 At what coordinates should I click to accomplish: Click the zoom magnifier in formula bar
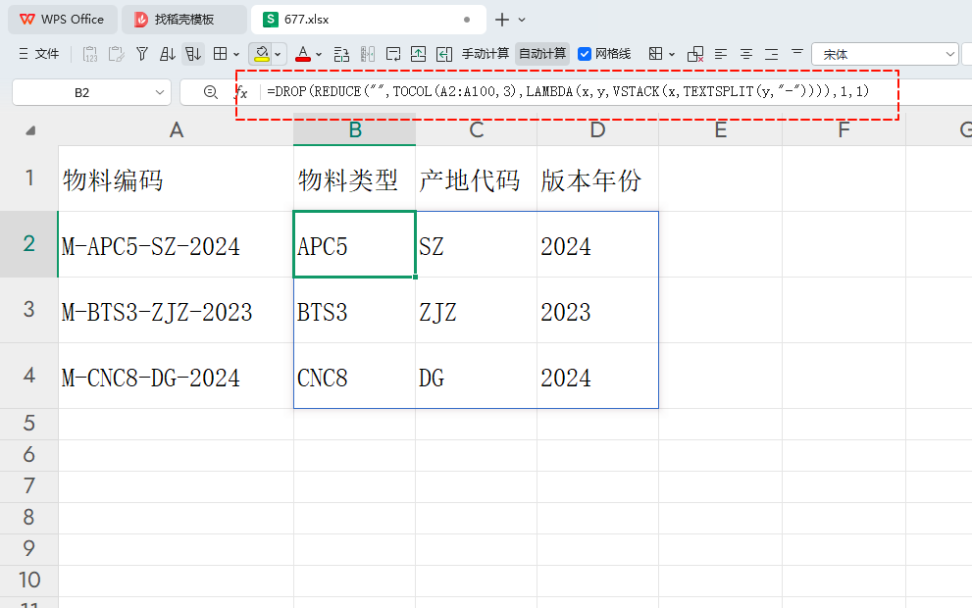[x=210, y=92]
